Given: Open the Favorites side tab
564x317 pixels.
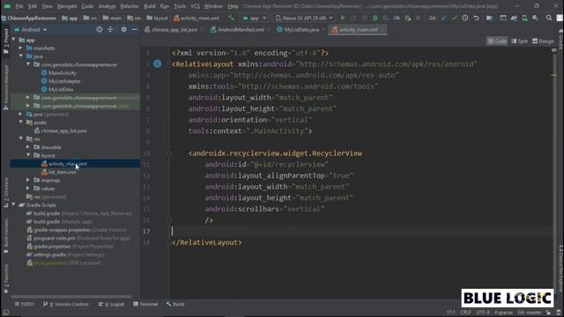Looking at the screenshot, I should tap(6, 278).
